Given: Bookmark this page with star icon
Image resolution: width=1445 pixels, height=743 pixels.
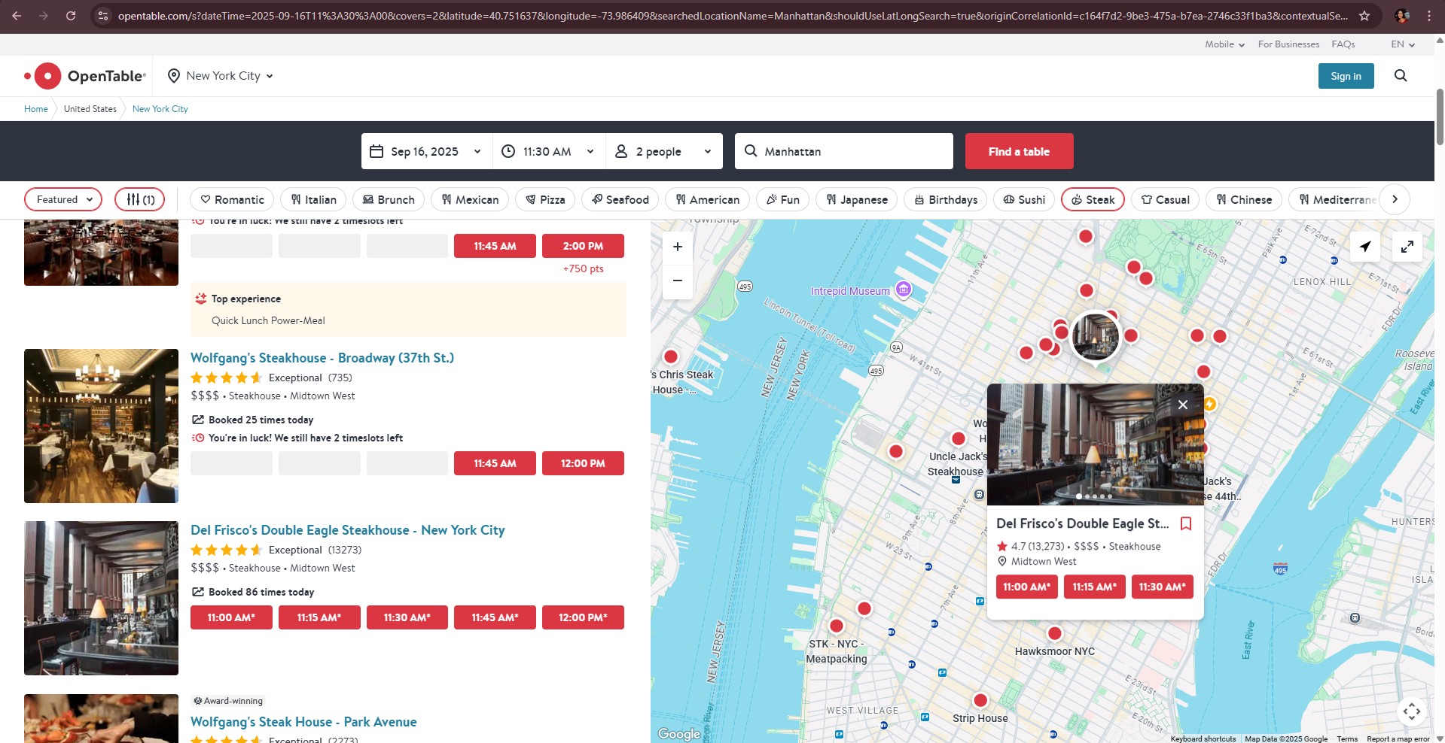Looking at the screenshot, I should [1364, 15].
